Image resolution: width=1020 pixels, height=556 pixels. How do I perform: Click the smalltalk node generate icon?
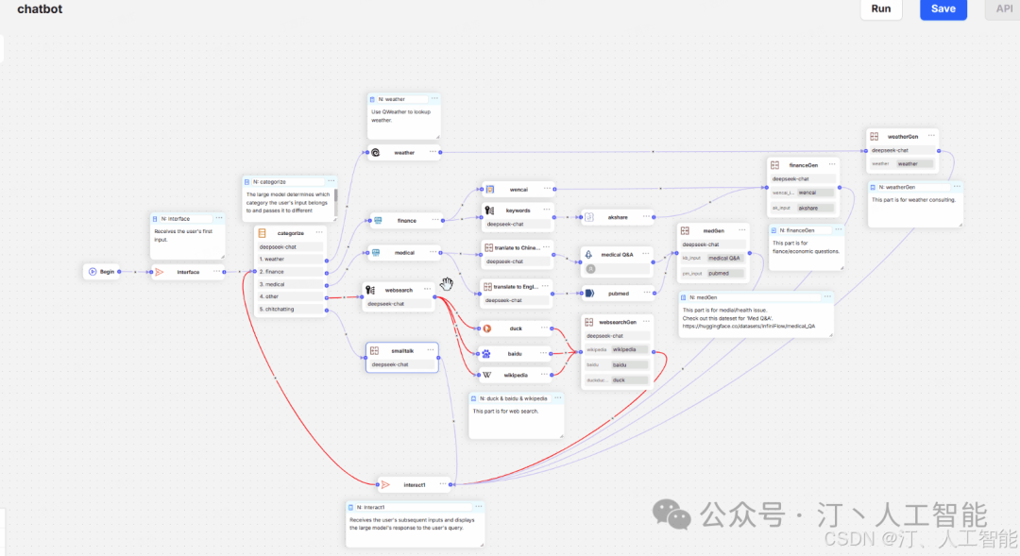(375, 350)
